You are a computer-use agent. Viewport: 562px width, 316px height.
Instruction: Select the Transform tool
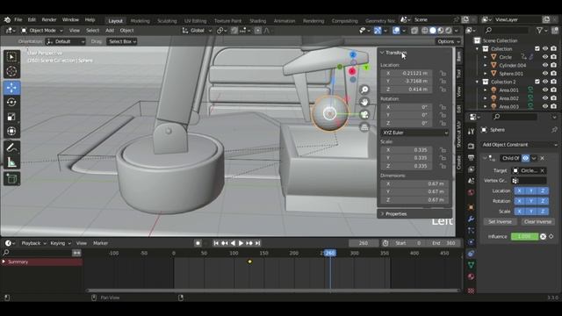click(x=11, y=131)
